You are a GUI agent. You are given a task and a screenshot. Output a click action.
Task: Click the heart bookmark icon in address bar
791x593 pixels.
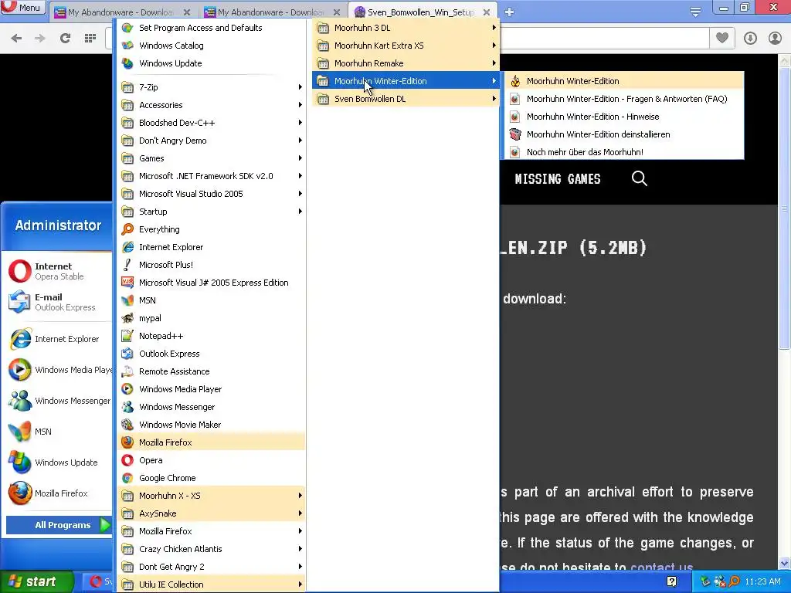click(x=722, y=38)
